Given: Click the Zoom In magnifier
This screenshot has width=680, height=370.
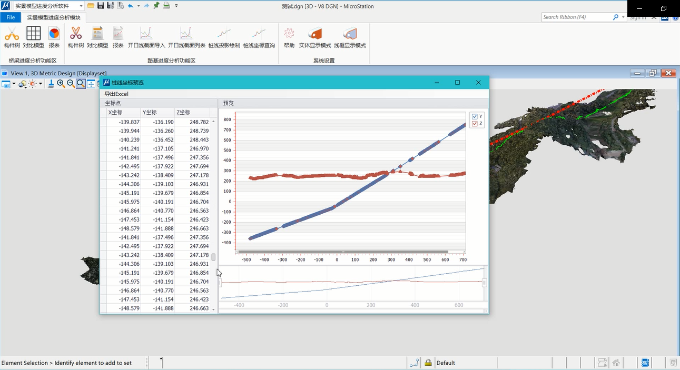Looking at the screenshot, I should 61,83.
